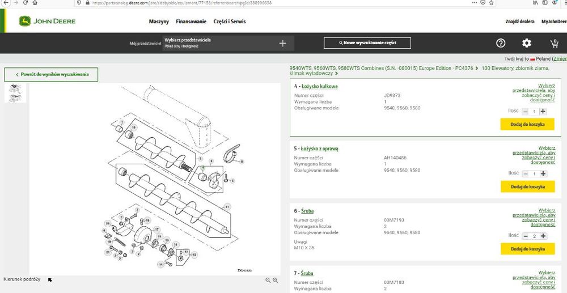This screenshot has width=567, height=293.
Task: Click the browser back arrow
Action: pos(6,2)
